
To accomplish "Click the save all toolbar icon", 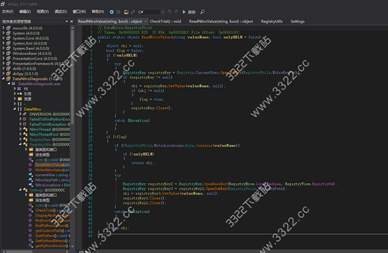I will 133,12.
